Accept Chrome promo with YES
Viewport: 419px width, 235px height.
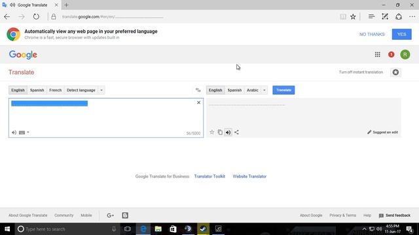[x=401, y=35]
